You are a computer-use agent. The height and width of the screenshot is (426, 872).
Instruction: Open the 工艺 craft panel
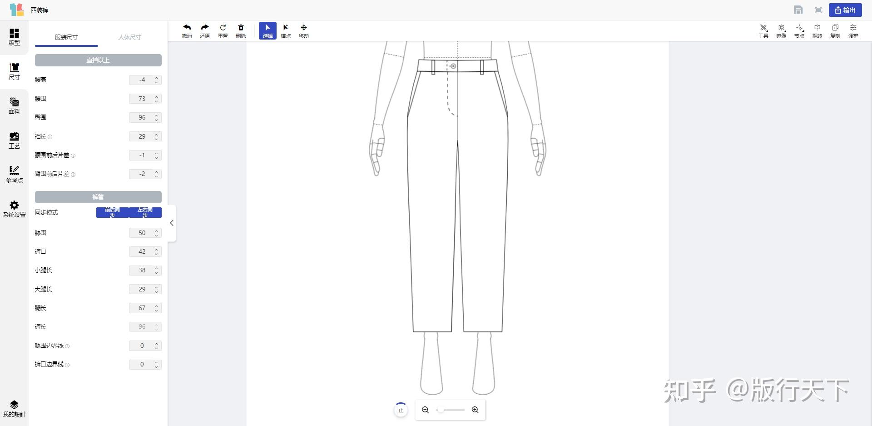[x=14, y=140]
